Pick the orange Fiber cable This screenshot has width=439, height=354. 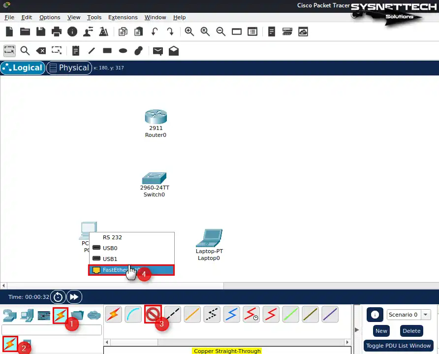click(192, 314)
